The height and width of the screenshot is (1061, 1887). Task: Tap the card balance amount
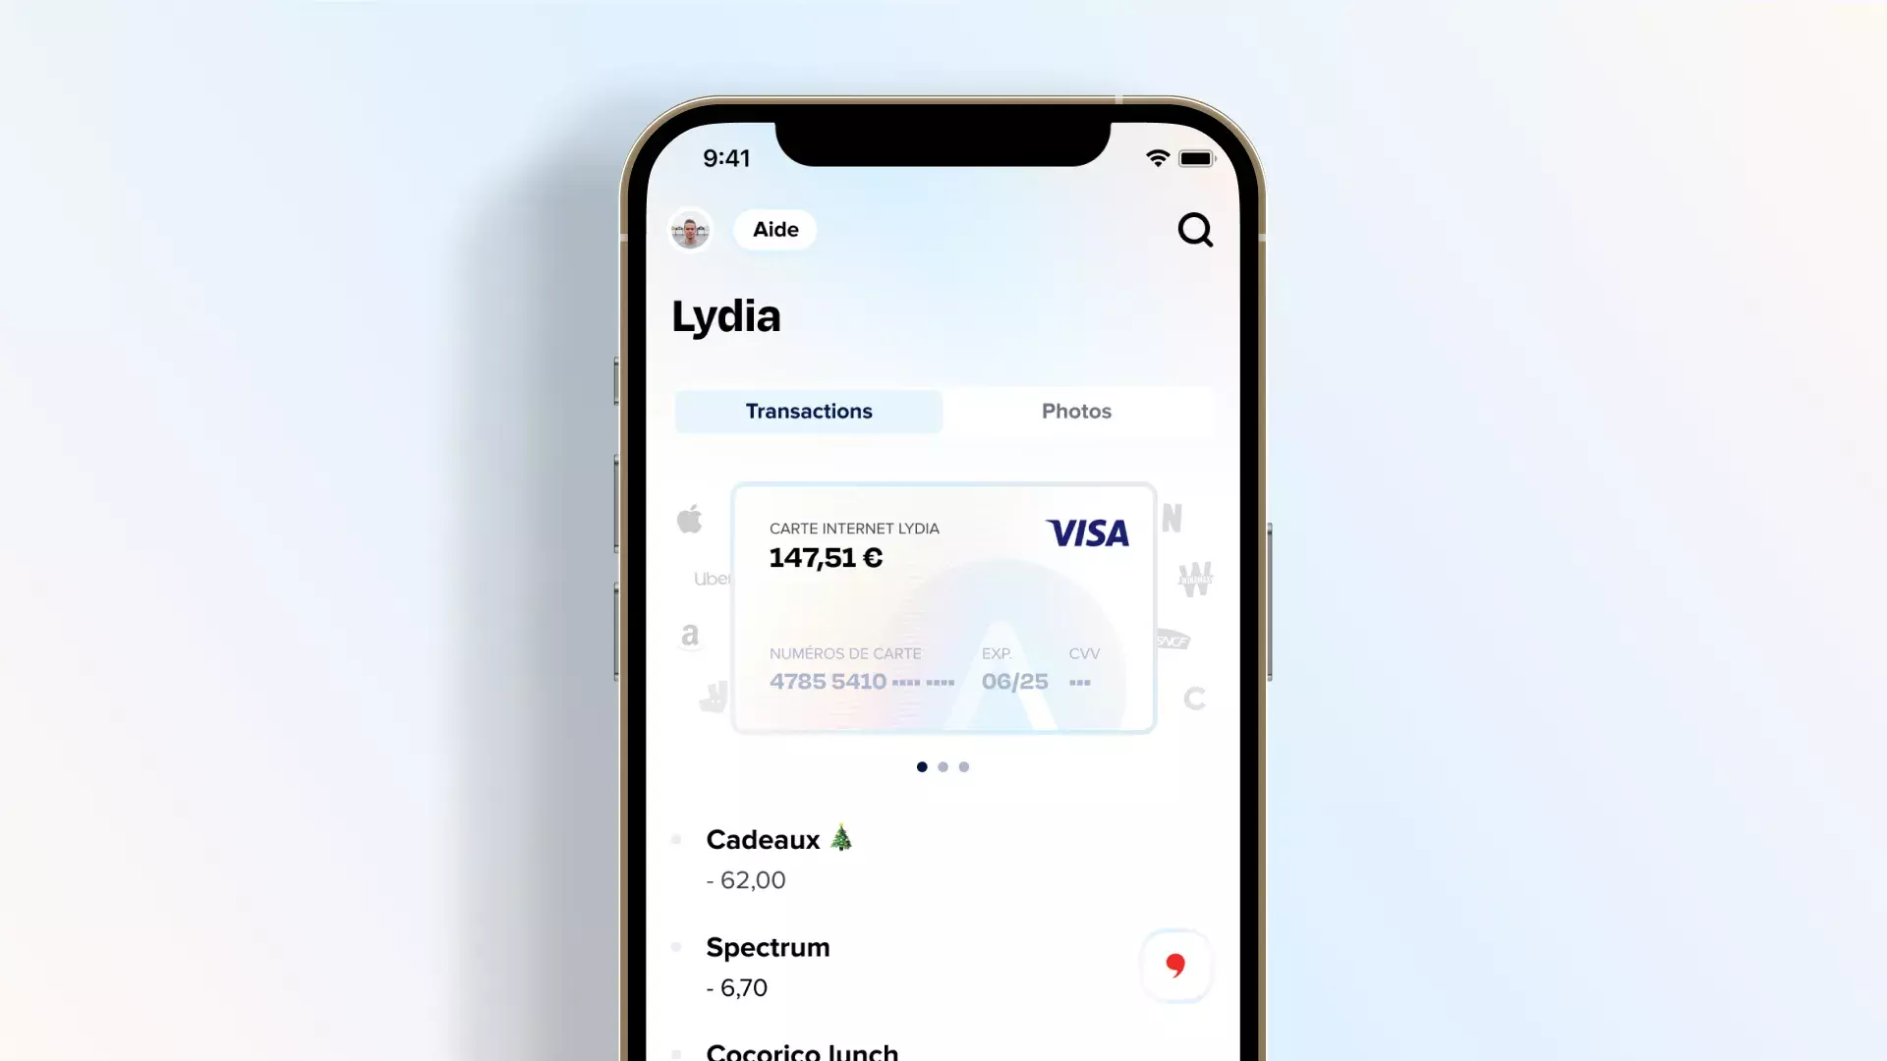point(825,557)
